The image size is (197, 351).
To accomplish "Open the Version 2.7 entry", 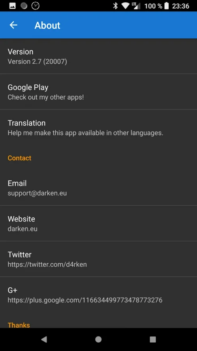I will click(x=98, y=56).
